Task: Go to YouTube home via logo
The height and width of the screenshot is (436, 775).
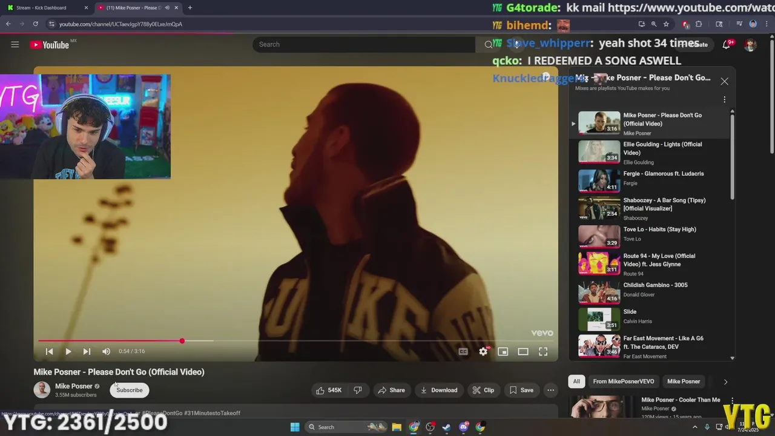Action: [50, 45]
